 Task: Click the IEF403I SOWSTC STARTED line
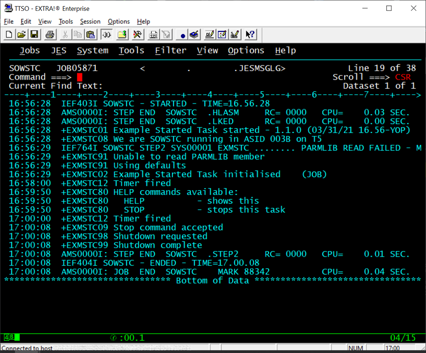pyautogui.click(x=139, y=103)
